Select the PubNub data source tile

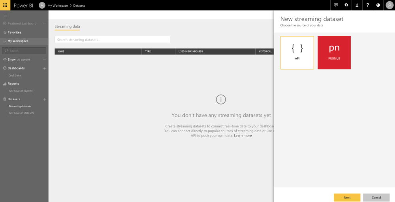334,52
